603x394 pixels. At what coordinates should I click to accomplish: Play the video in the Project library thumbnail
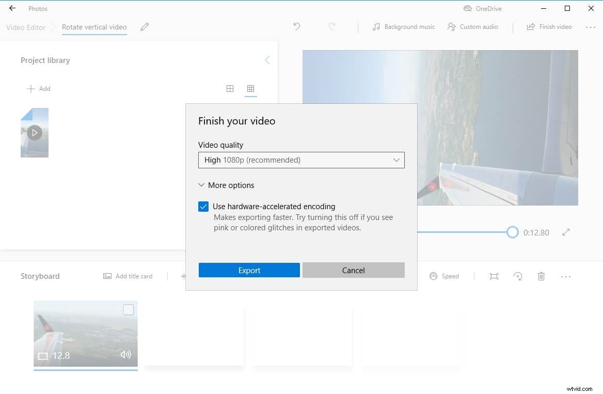35,132
